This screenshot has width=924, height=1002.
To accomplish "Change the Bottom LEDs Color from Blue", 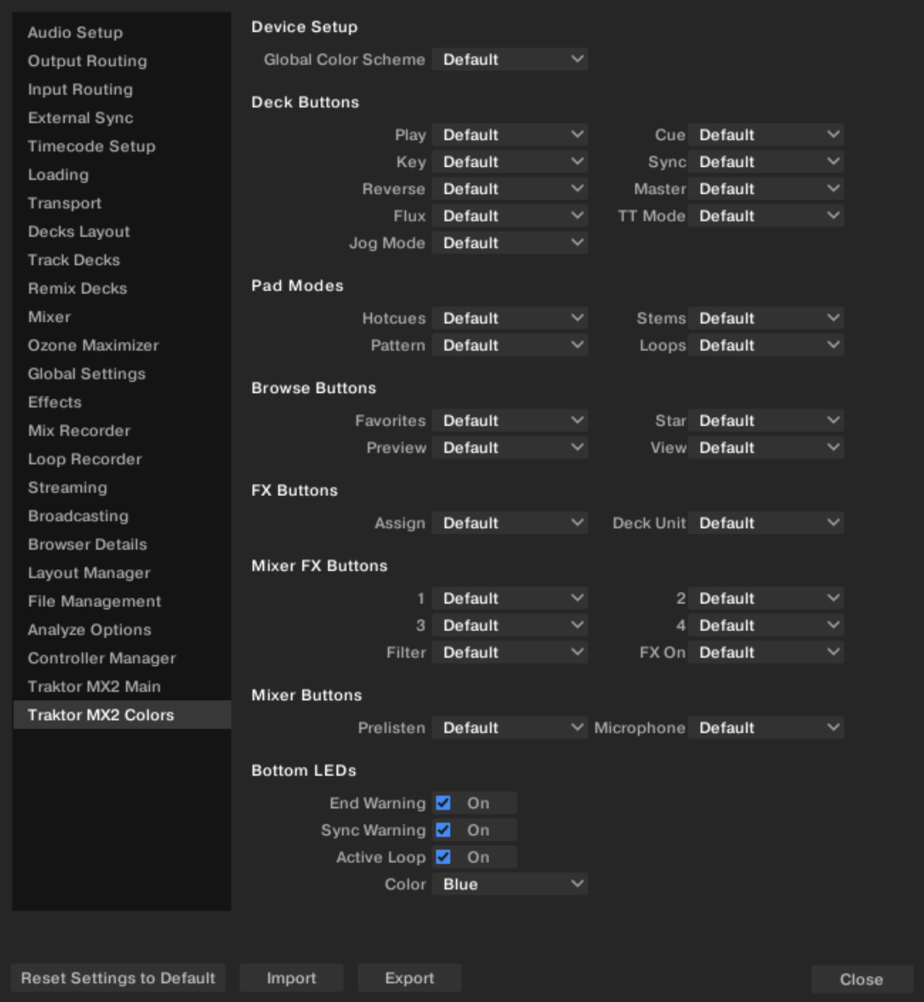I will [x=510, y=884].
